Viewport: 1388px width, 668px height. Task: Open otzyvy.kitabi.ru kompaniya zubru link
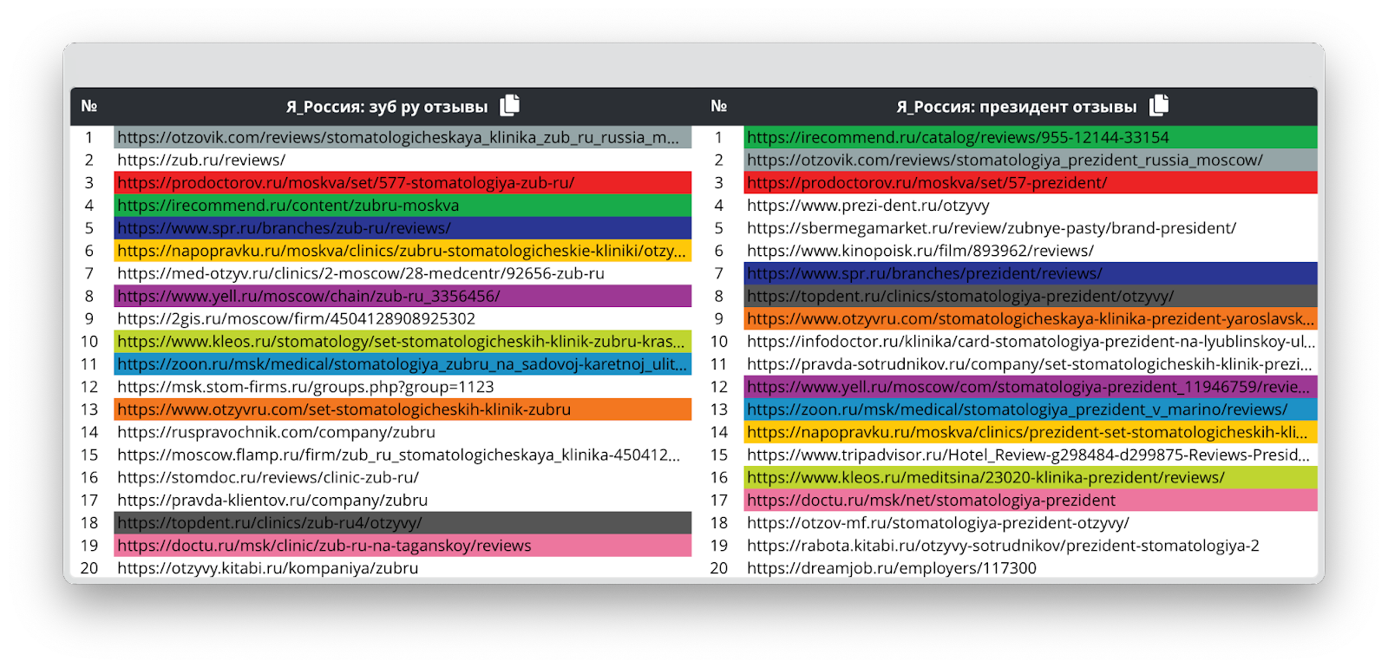[268, 568]
